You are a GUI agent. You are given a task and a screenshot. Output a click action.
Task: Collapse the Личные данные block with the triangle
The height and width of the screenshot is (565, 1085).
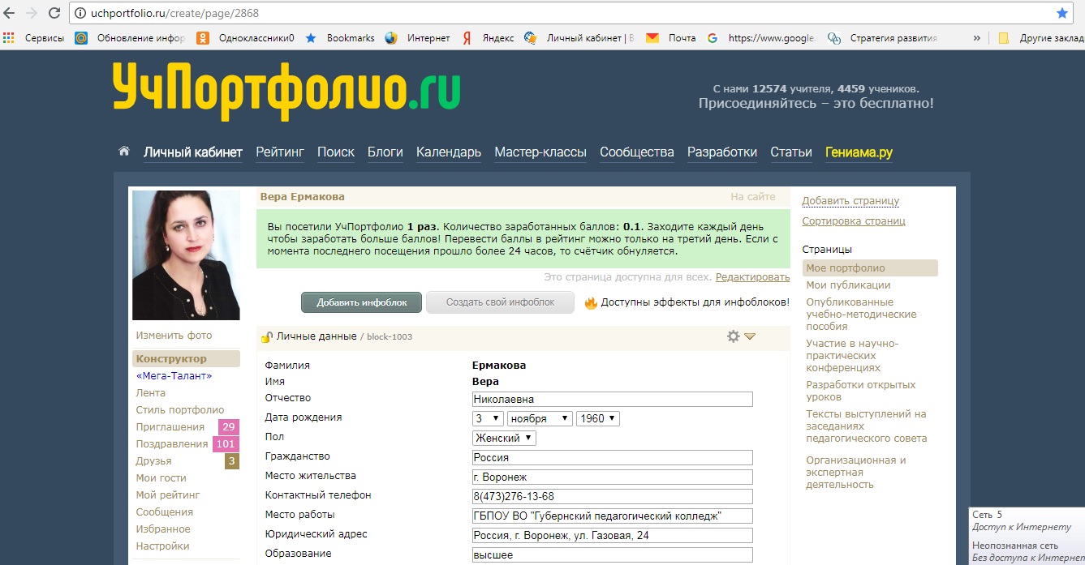point(750,336)
